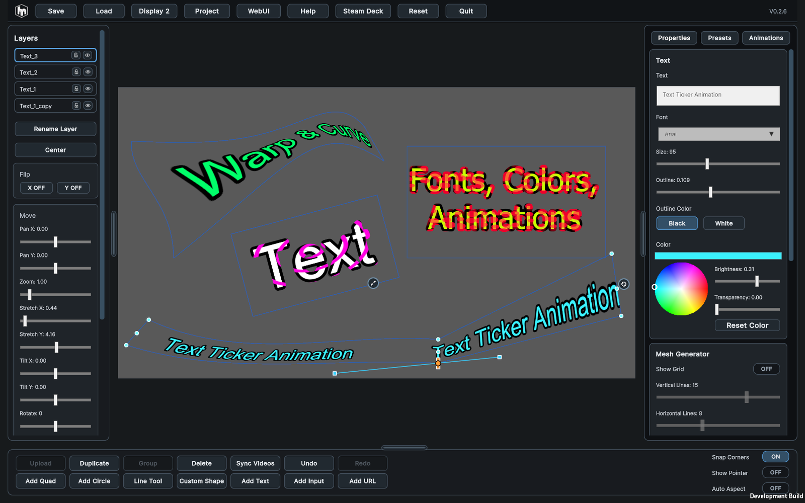Viewport: 805px width, 503px height.
Task: Open the Arial font dropdown
Action: (x=718, y=134)
